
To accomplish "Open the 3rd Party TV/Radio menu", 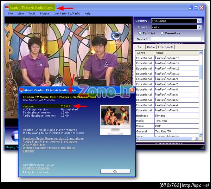I will pos(67,14).
